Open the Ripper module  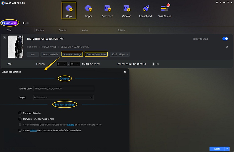click(x=88, y=11)
